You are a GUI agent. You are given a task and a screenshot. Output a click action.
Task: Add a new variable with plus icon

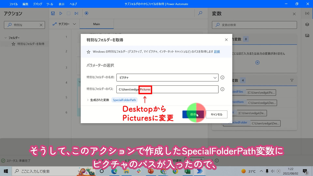pyautogui.click(x=258, y=63)
